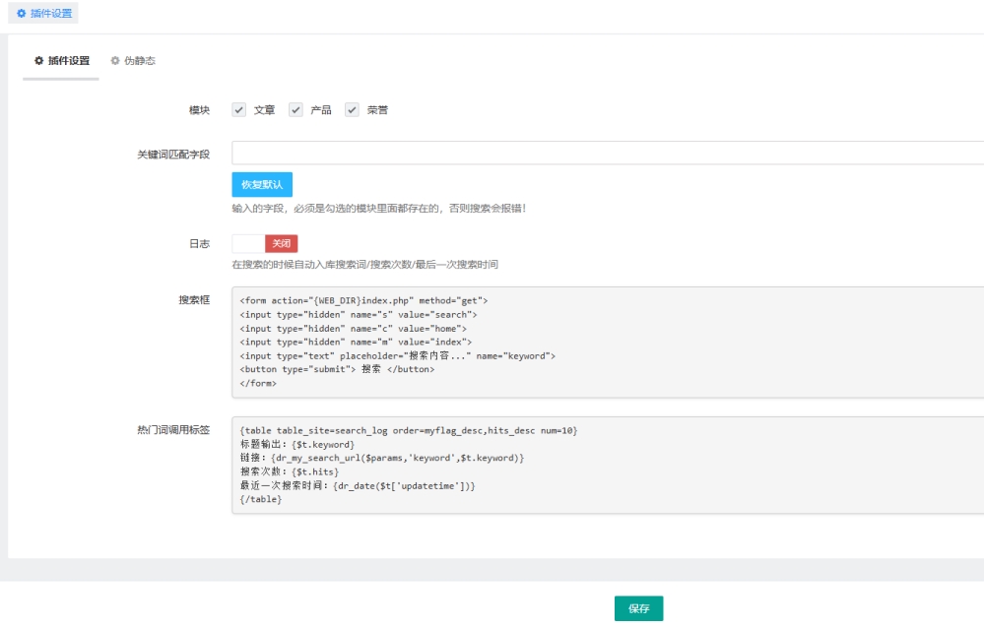Viewport: 984px width, 627px height.
Task: Click the red 关闭 label on the log switch
Action: tap(281, 243)
